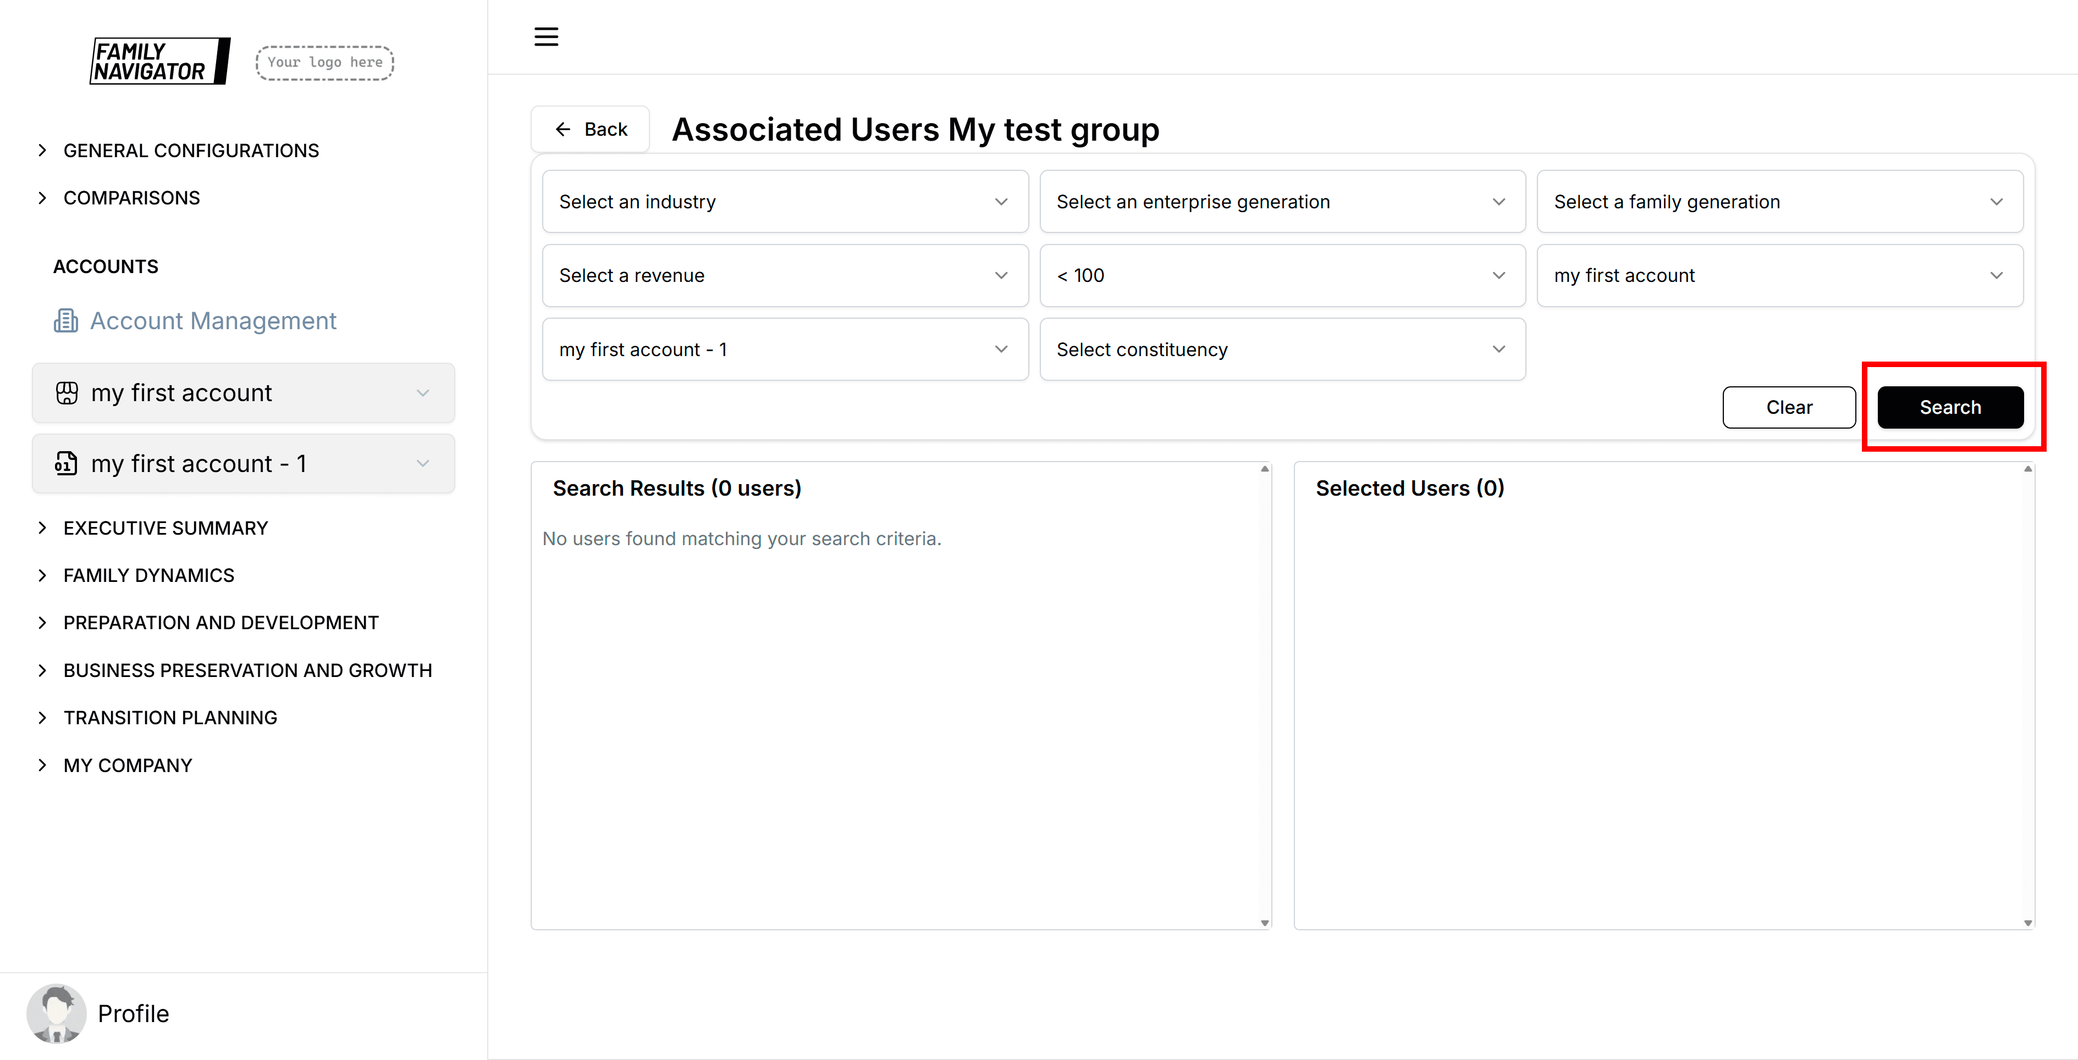Click the back arrow icon
Image resolution: width=2078 pixels, height=1060 pixels.
(563, 130)
